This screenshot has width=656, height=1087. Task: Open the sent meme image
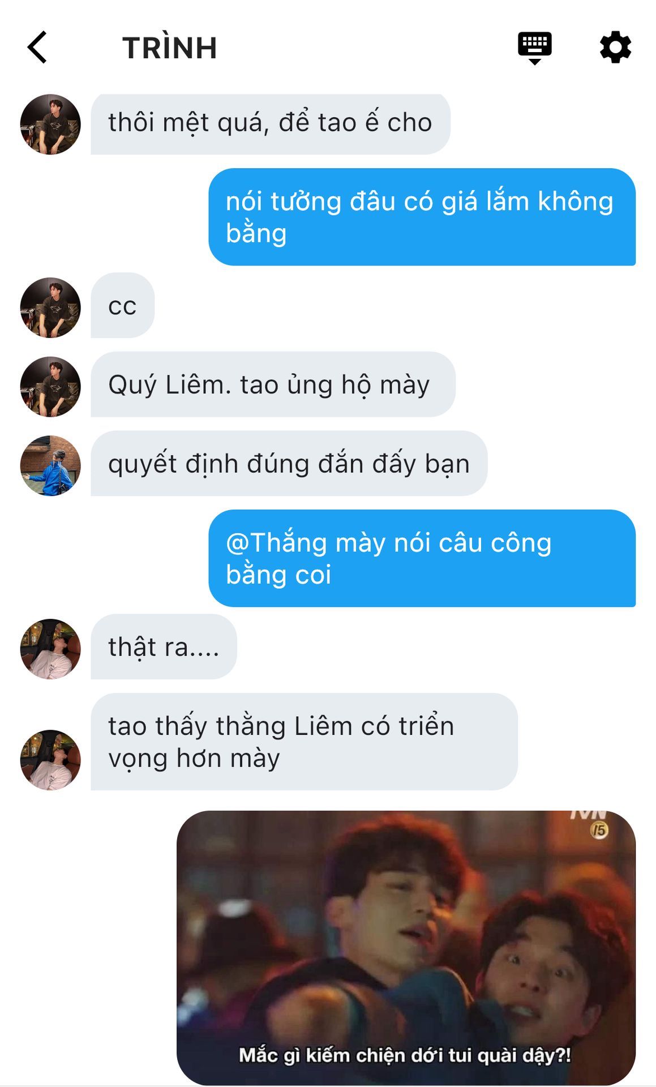[x=406, y=947]
